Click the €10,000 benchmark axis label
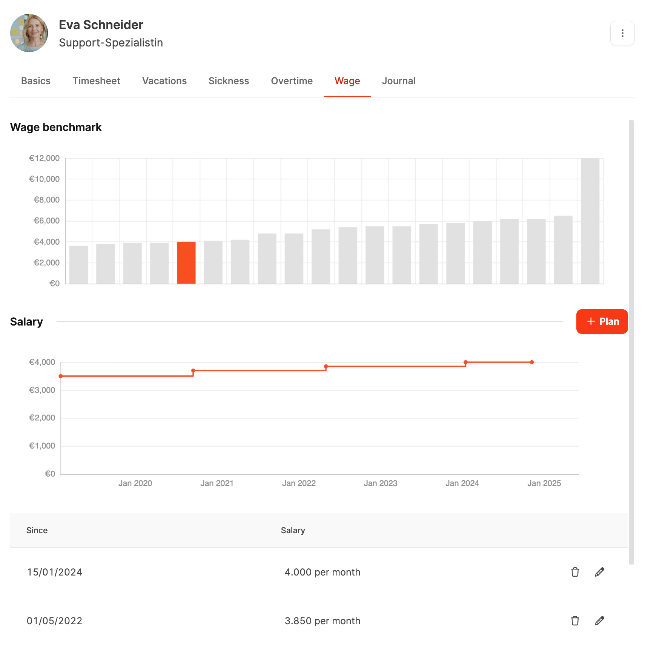The image size is (645, 645). click(44, 179)
